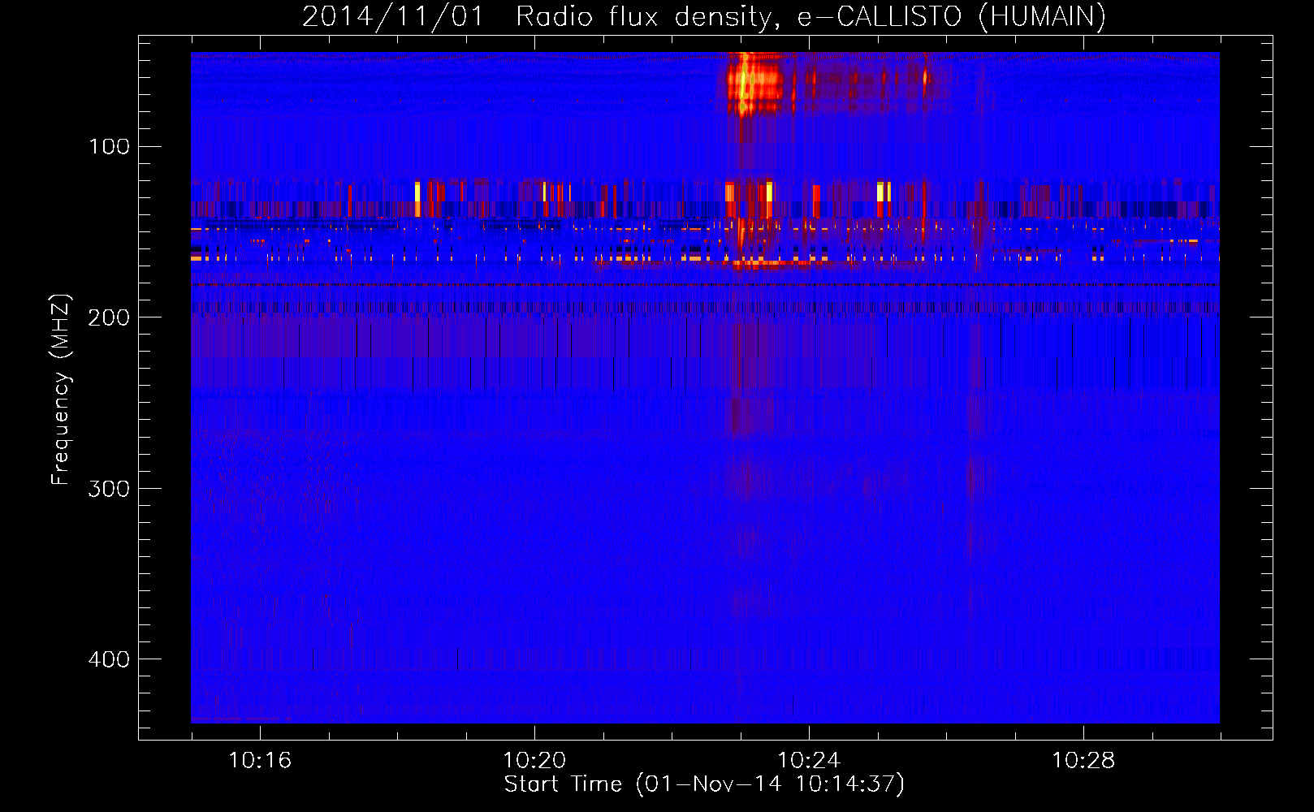Select the 400 MHz frequency tick label

pyautogui.click(x=109, y=659)
